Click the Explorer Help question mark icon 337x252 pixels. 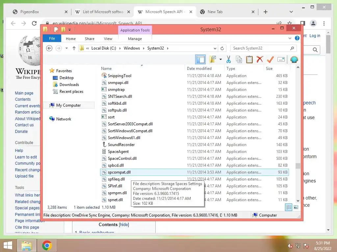click(297, 38)
